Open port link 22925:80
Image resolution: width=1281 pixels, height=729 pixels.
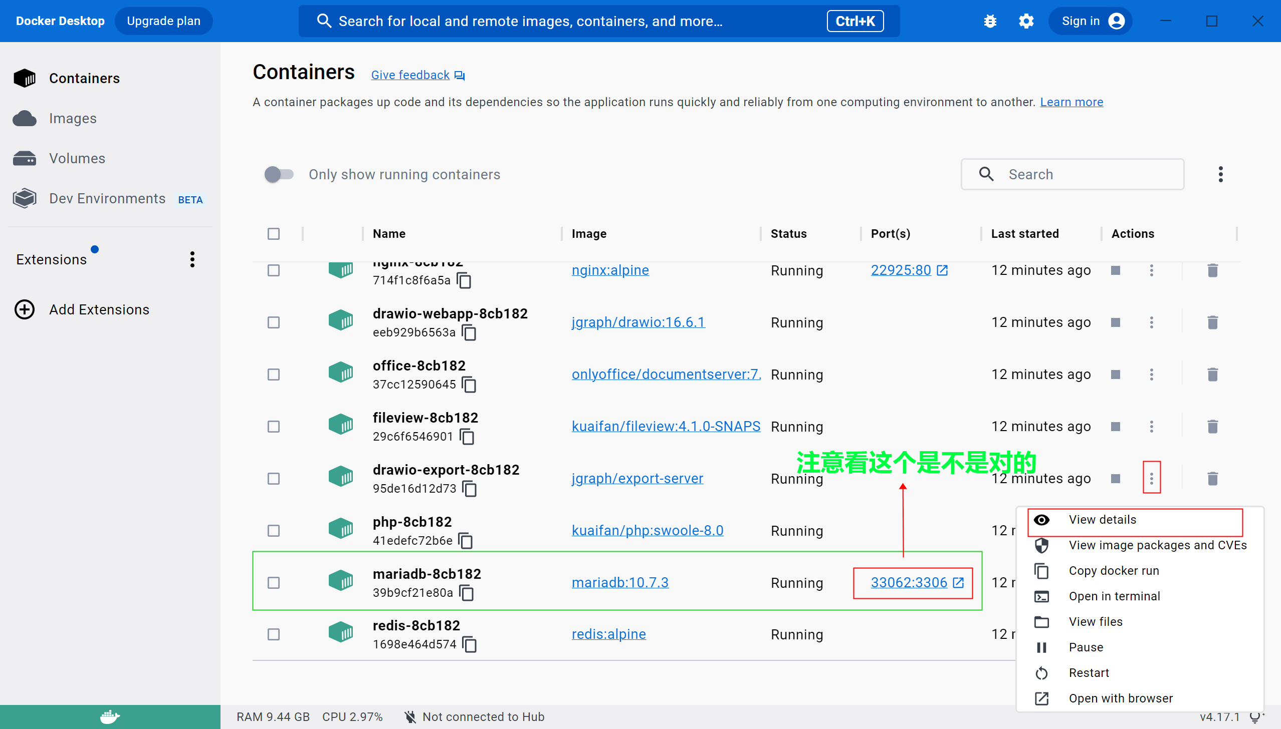click(x=909, y=270)
